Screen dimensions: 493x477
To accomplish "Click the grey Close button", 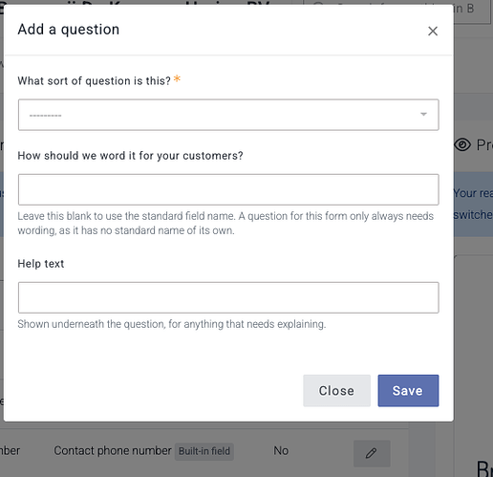I will tap(336, 391).
